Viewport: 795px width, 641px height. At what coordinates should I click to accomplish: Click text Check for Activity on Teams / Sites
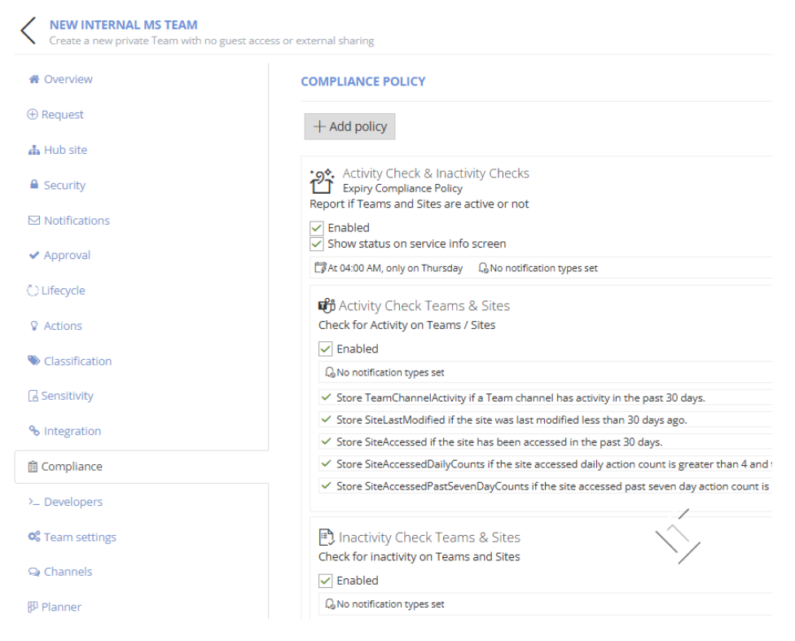coord(406,325)
